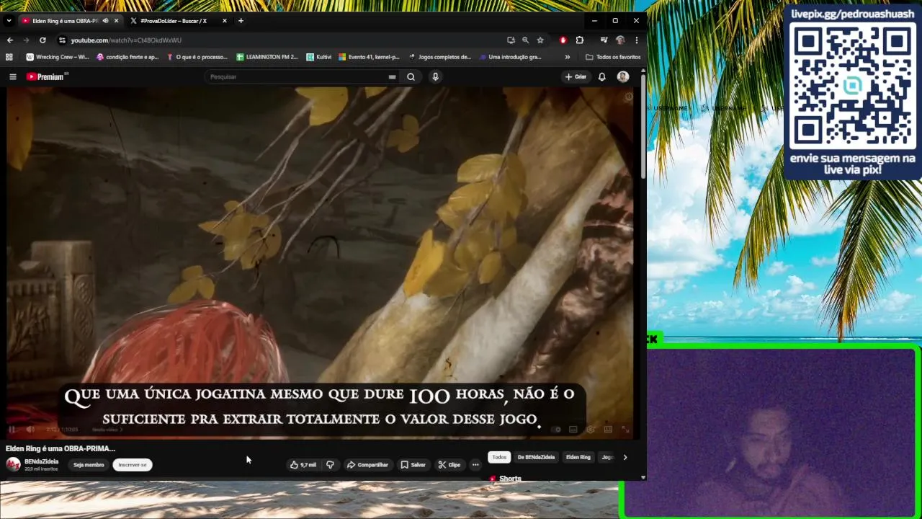Toggle fullscreen in the player
Image resolution: width=922 pixels, height=519 pixels.
[625, 430]
